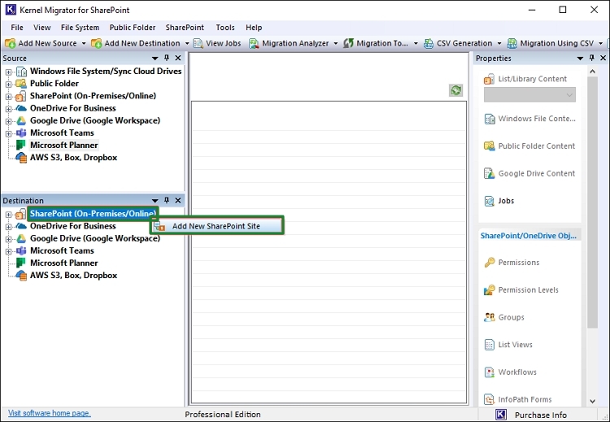Open the File menu
The height and width of the screenshot is (422, 610).
tap(17, 28)
